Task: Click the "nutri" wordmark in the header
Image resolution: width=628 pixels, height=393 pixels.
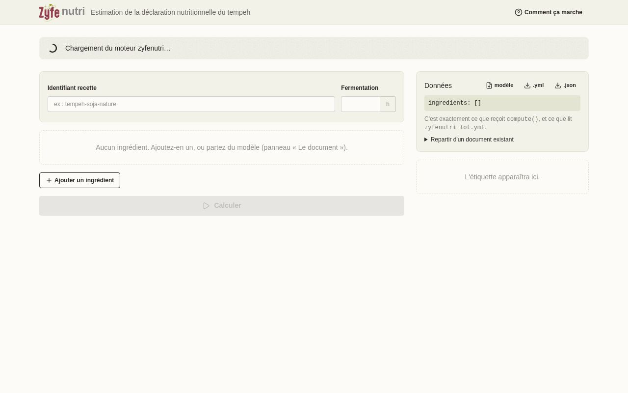Action: (x=73, y=11)
